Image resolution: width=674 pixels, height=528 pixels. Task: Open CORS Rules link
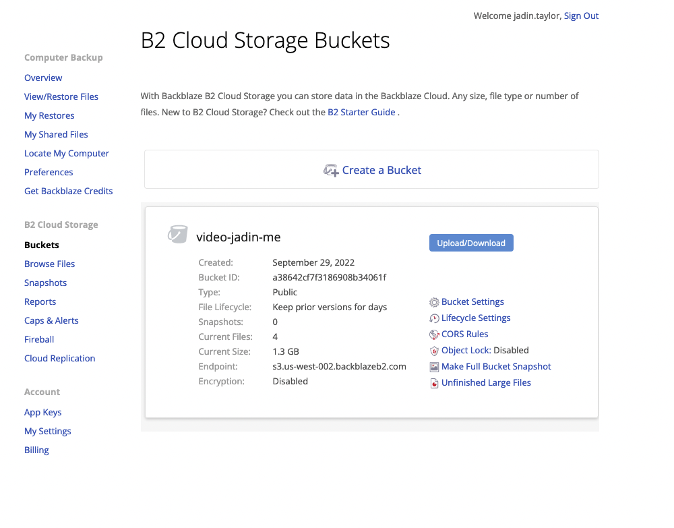464,334
